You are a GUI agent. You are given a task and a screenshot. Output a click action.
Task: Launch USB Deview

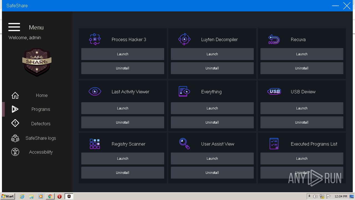pyautogui.click(x=302, y=108)
